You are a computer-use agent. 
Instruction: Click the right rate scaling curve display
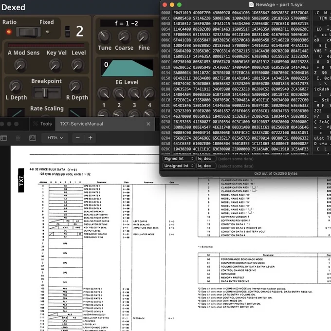click(x=77, y=112)
